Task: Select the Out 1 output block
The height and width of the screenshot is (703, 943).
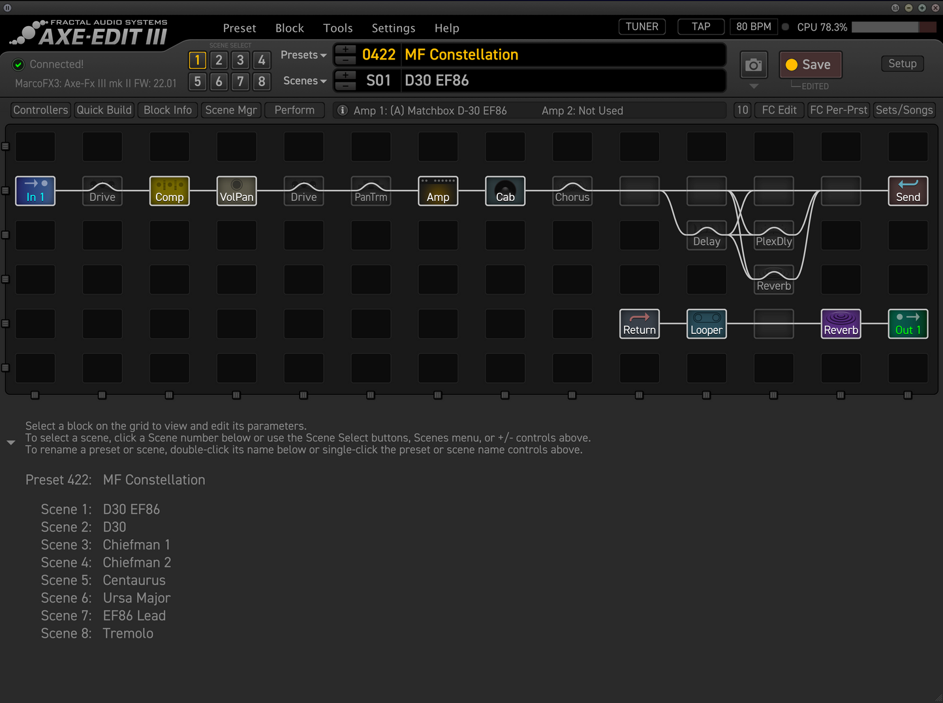Action: 908,324
